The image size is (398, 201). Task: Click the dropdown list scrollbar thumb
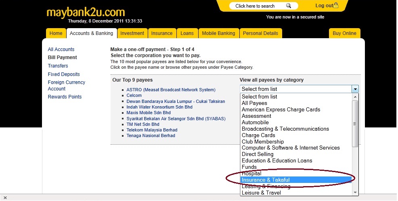[355, 123]
